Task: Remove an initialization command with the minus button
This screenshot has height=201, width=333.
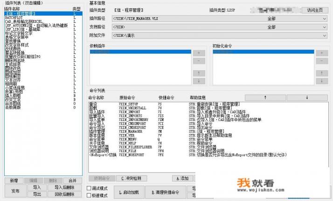Action: point(322,61)
